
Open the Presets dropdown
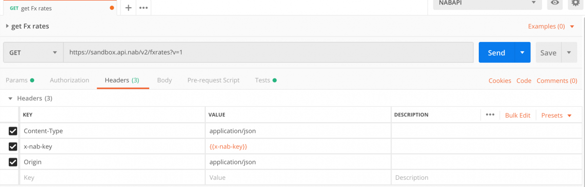(x=556, y=115)
